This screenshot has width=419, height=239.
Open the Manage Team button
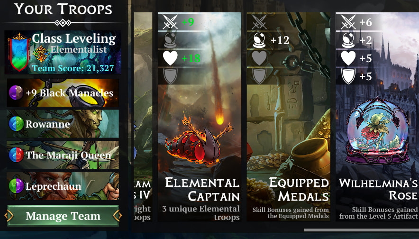pyautogui.click(x=63, y=216)
